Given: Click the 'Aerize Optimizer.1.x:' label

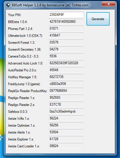Looking at the screenshot, I should 22,125.
